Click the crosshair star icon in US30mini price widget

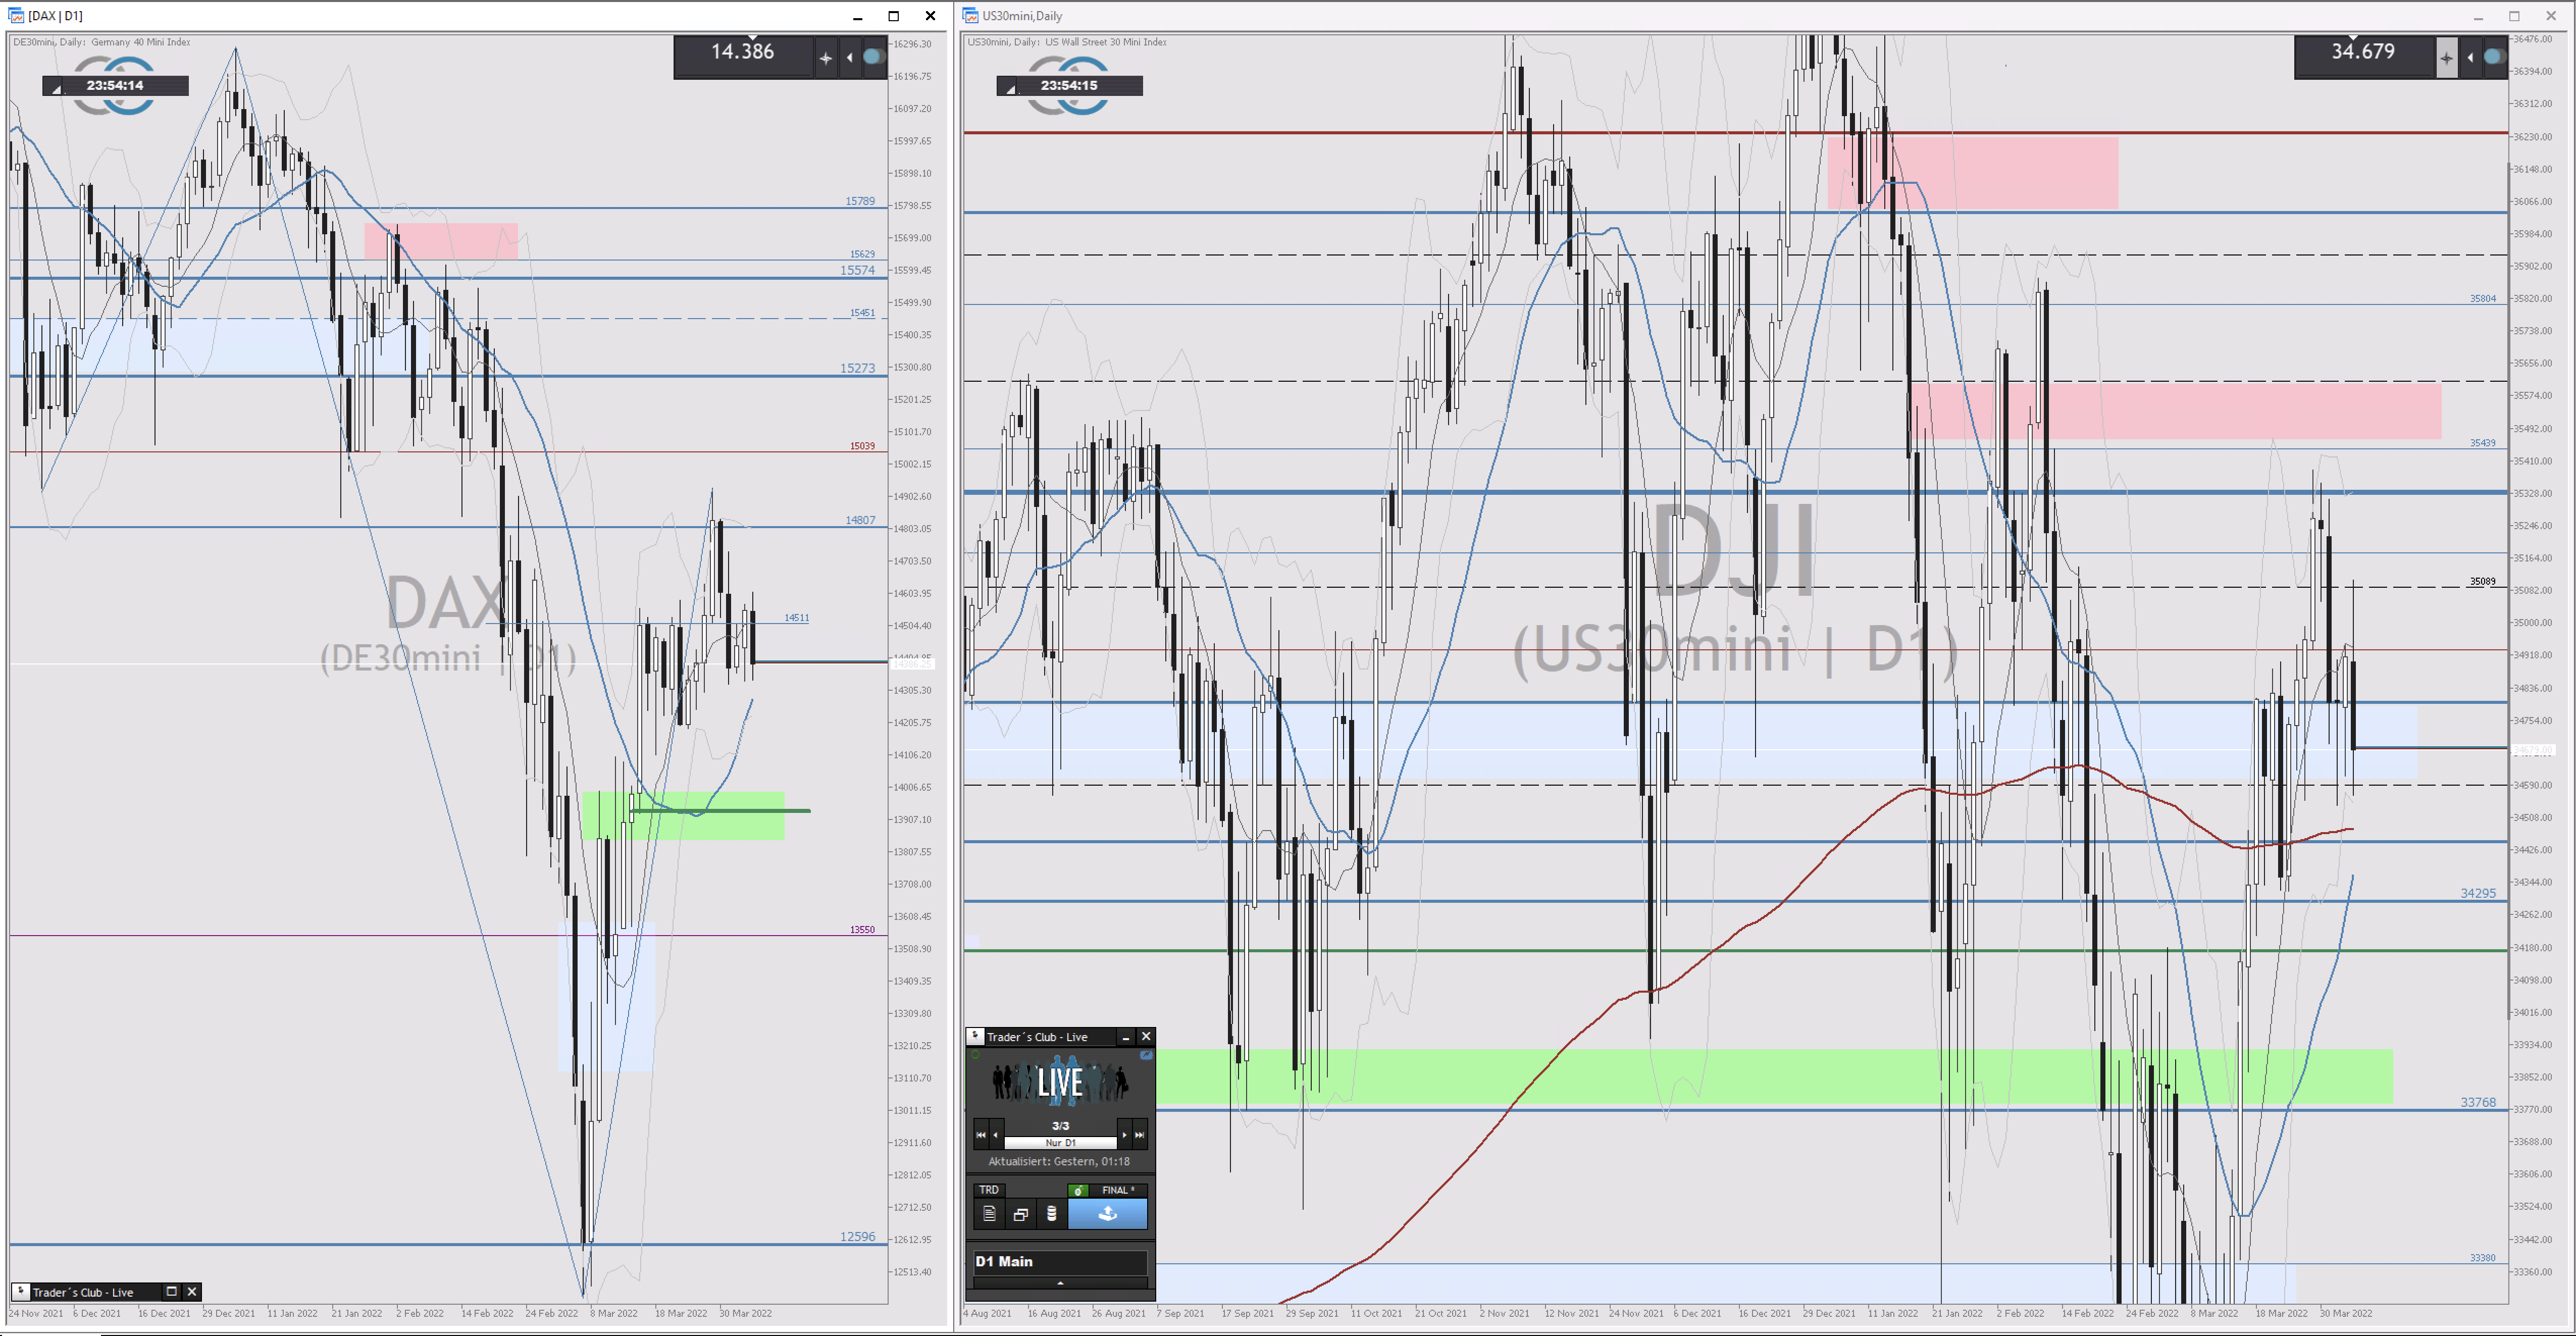(2446, 58)
